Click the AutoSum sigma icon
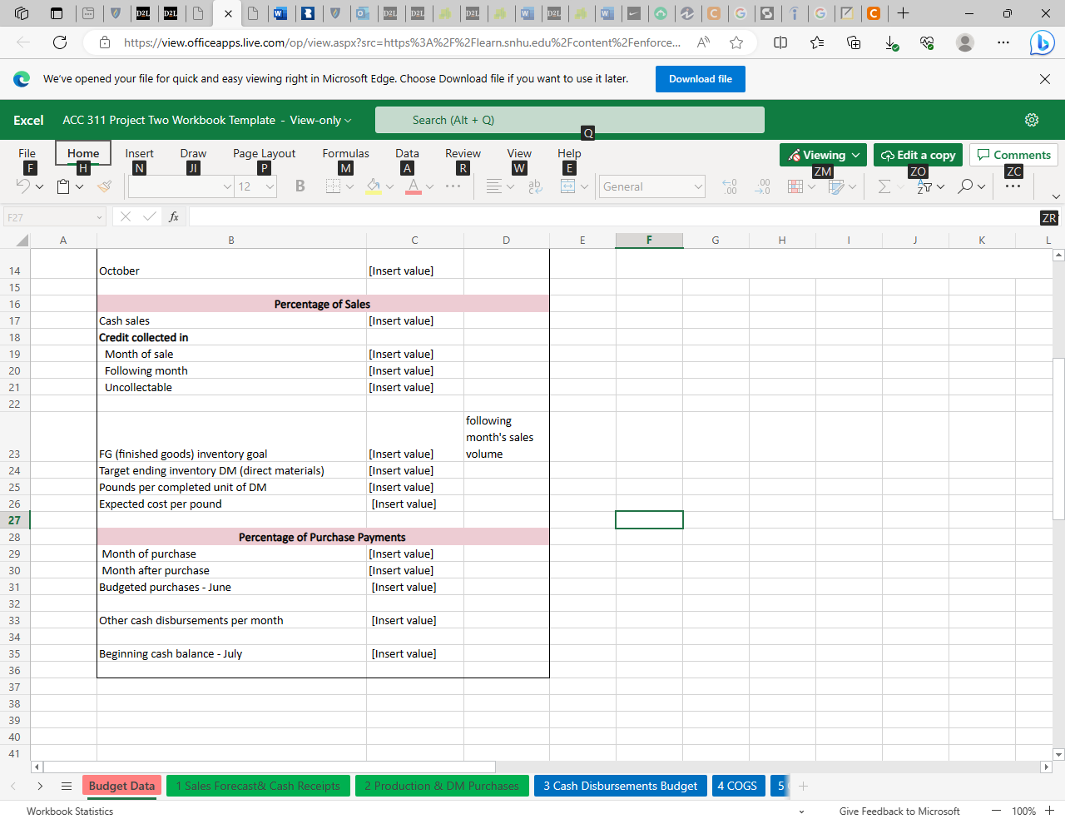The width and height of the screenshot is (1065, 819). pyautogui.click(x=884, y=186)
